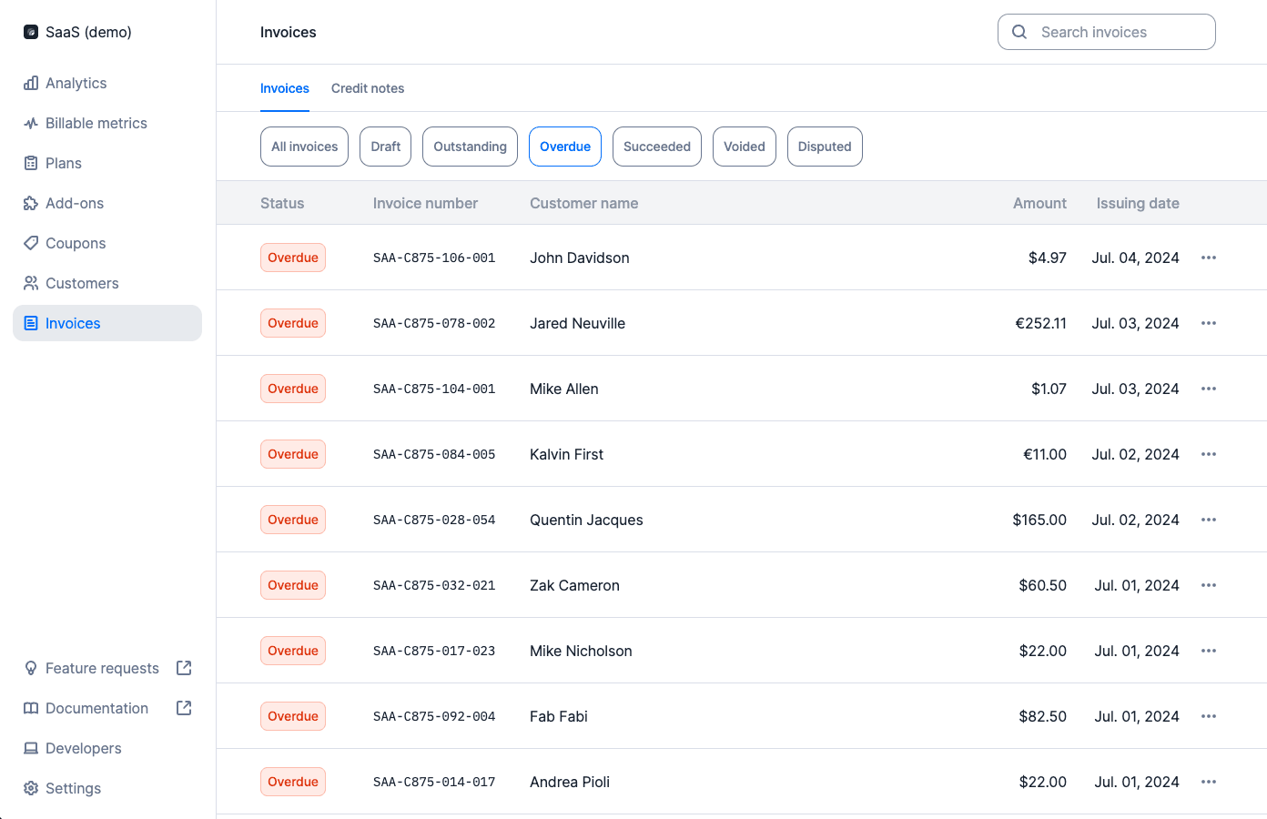Select the Succeeded filter chip

point(656,147)
